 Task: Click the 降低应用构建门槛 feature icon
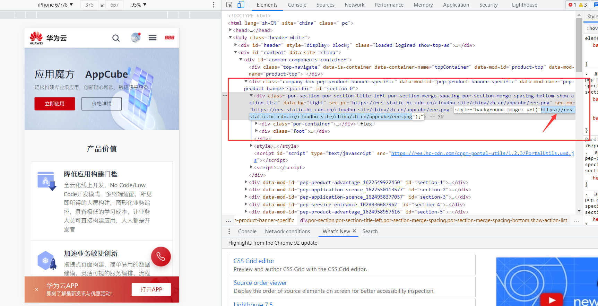(47, 181)
